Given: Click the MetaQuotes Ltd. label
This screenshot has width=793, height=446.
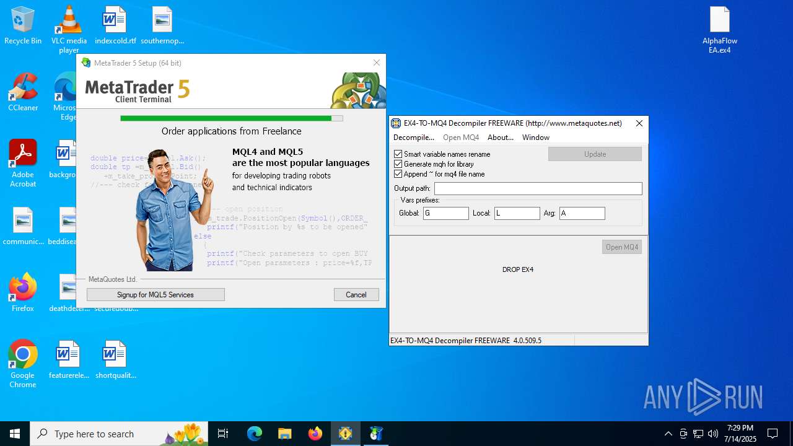Looking at the screenshot, I should tap(113, 279).
